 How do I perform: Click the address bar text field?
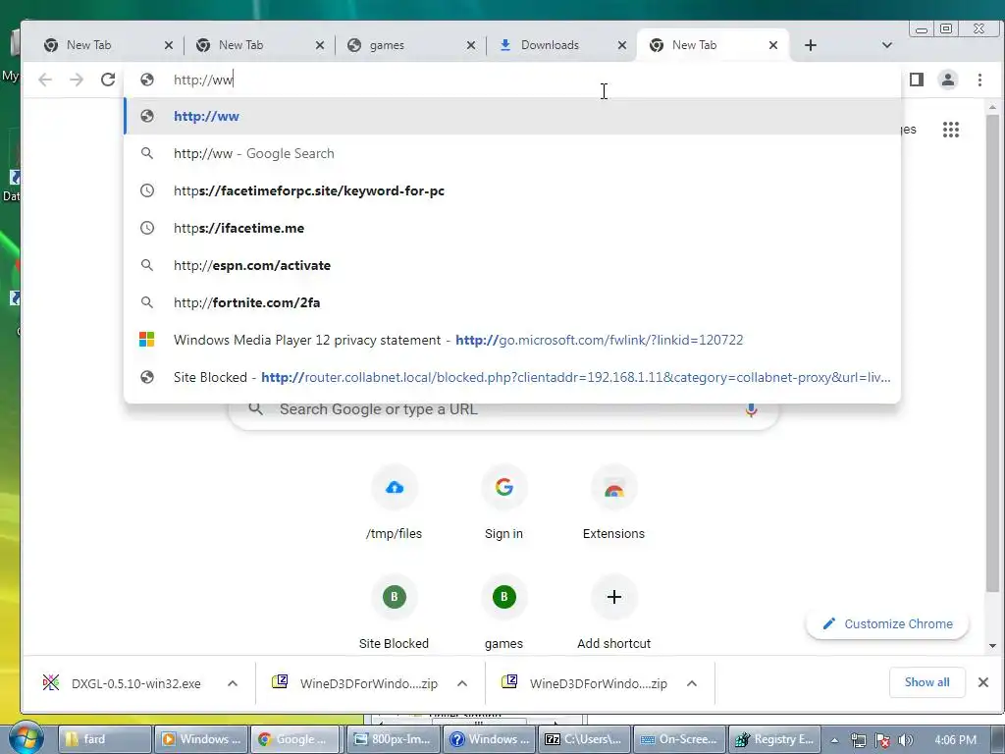point(512,80)
